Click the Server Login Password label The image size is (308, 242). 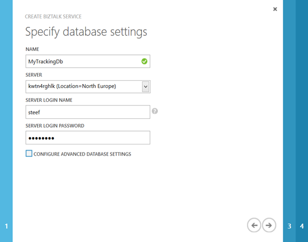click(55, 125)
